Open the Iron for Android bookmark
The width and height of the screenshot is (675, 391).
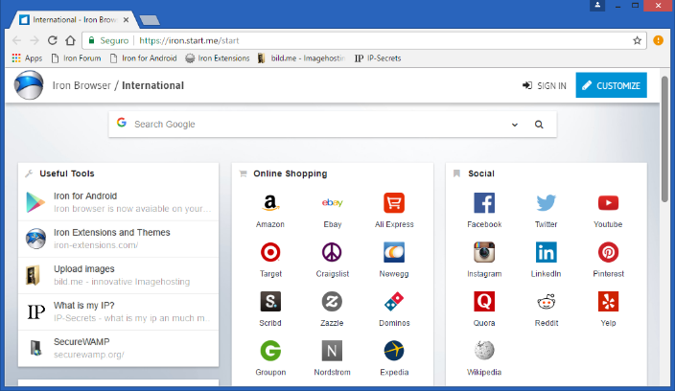144,58
